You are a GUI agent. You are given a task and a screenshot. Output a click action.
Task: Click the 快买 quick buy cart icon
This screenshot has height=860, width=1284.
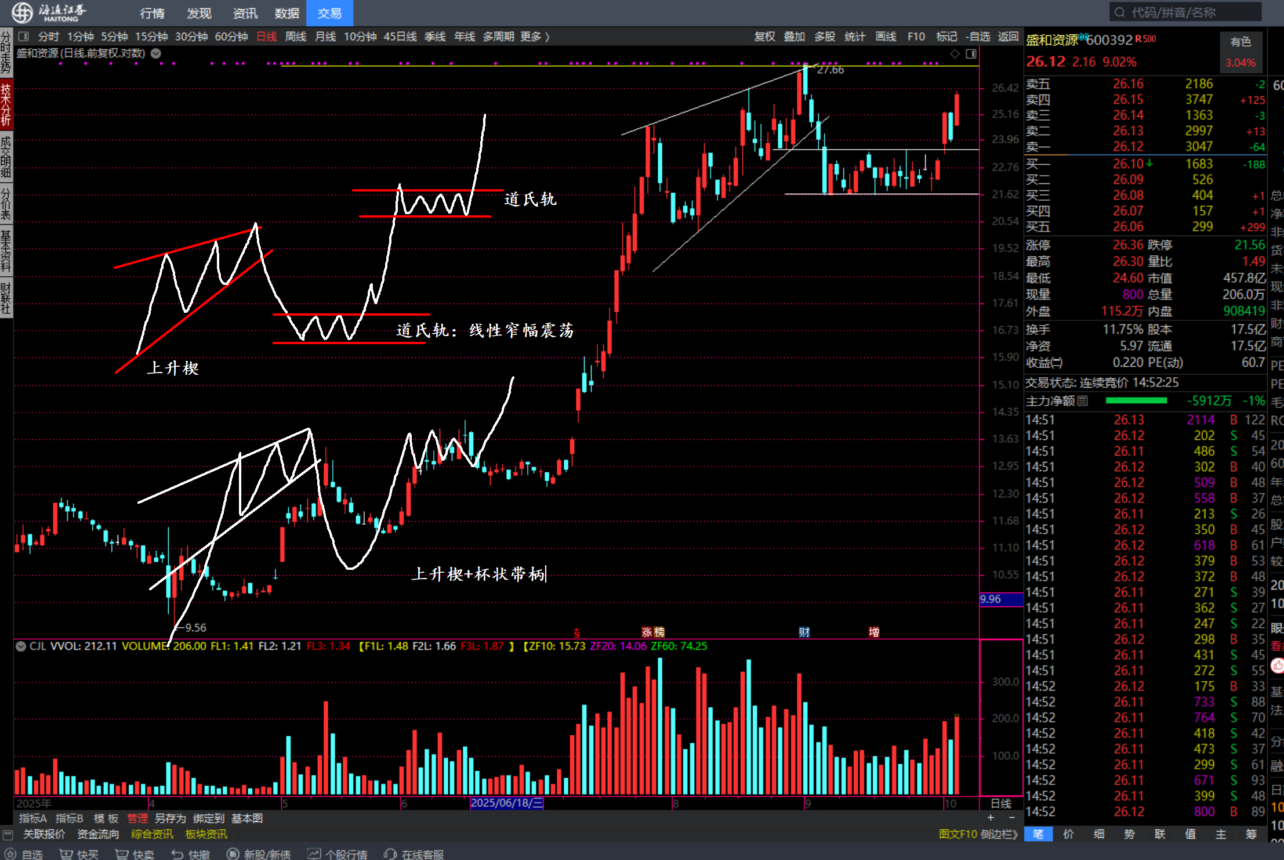pos(66,854)
